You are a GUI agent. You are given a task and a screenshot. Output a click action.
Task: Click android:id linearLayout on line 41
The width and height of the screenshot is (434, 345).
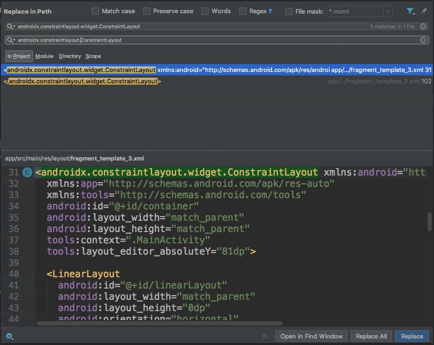142,285
